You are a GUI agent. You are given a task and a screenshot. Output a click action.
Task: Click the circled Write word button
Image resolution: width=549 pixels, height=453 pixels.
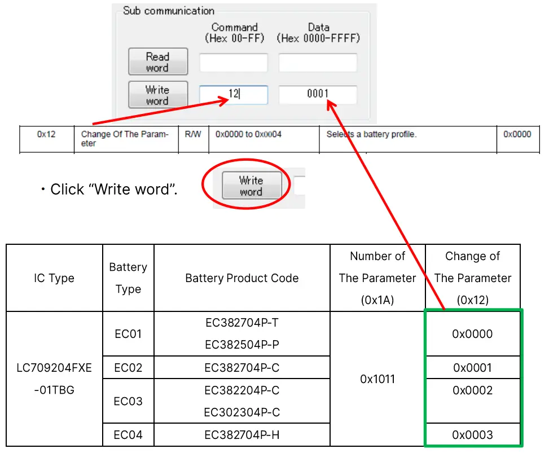coord(251,185)
